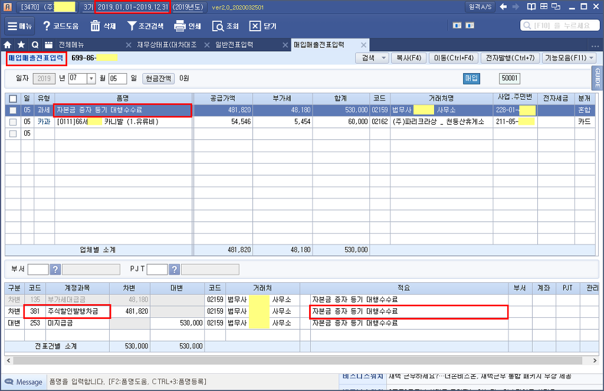Click the 전자발행(Ctrl+7) button

(510, 58)
